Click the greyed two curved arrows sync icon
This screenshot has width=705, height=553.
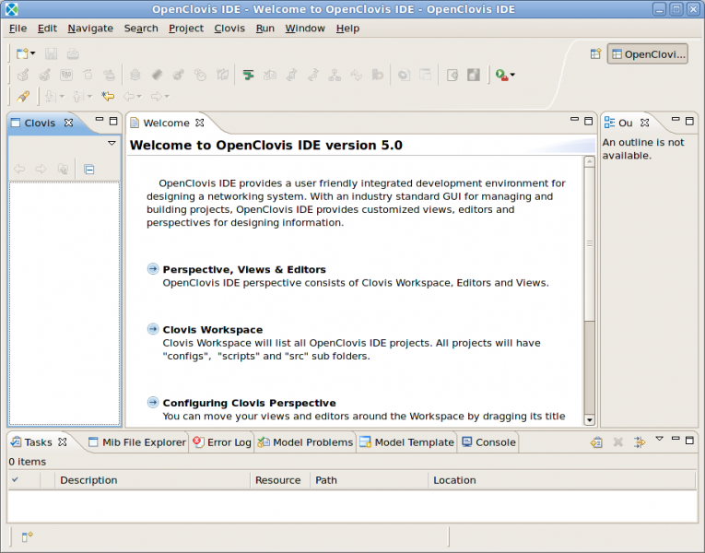tap(356, 75)
